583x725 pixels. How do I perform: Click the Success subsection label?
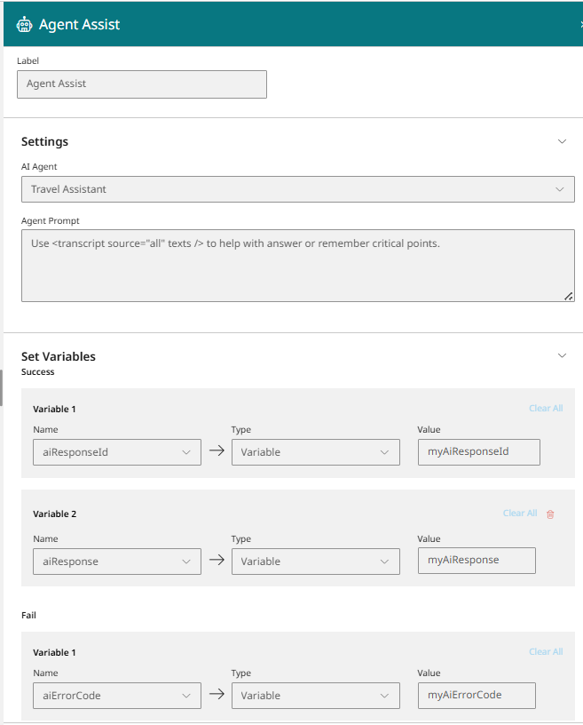pyautogui.click(x=38, y=371)
